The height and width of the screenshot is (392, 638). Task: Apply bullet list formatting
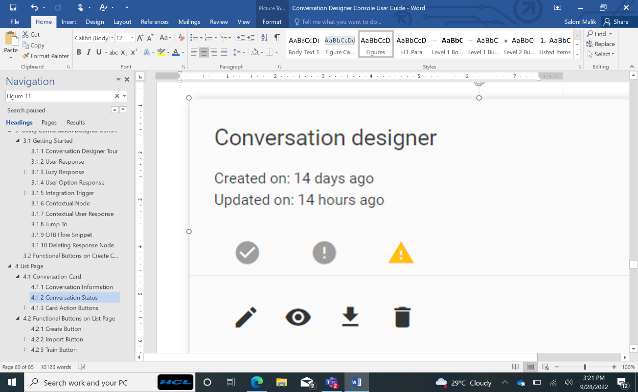coord(194,38)
